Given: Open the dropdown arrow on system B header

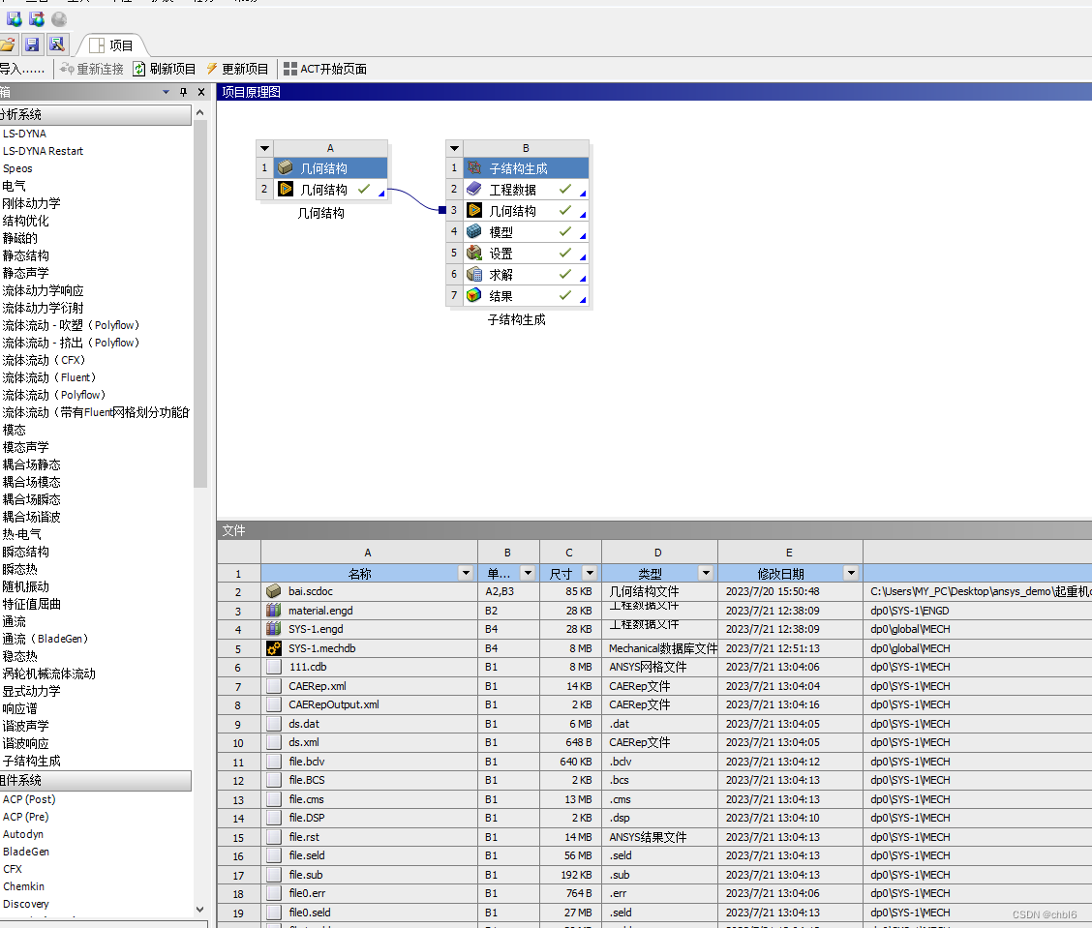Looking at the screenshot, I should (453, 147).
